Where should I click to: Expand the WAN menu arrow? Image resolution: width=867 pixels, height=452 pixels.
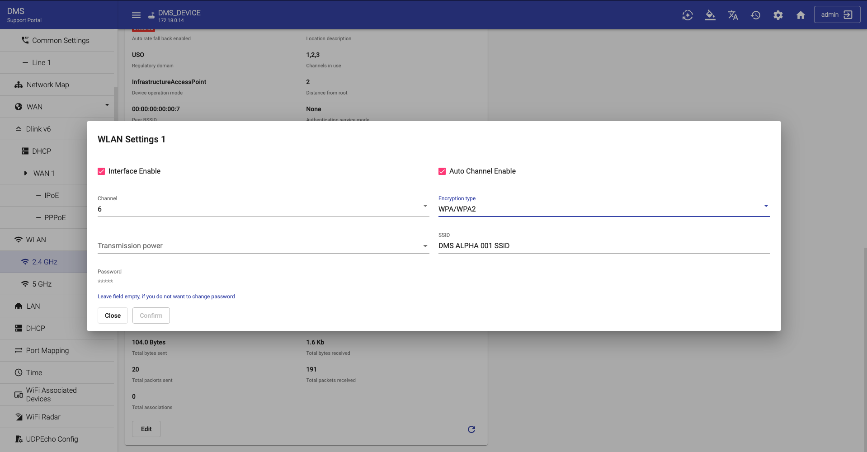tap(107, 105)
